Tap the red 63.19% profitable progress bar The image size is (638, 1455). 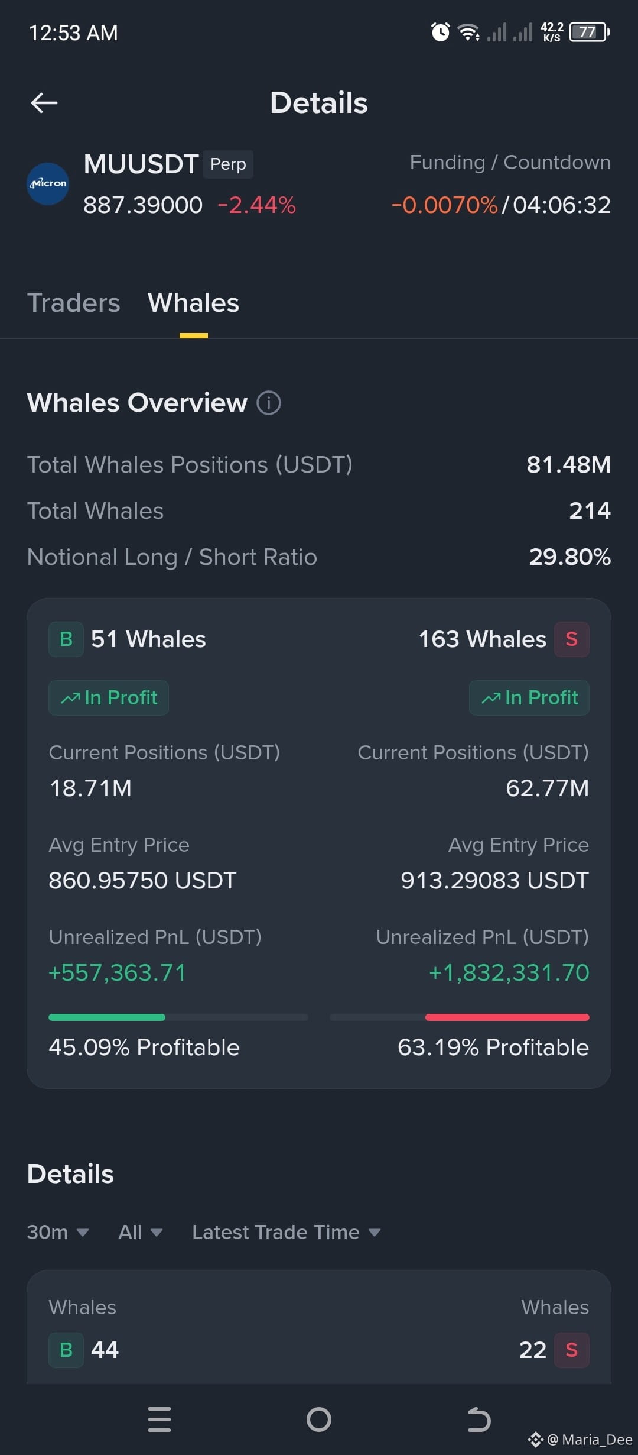(507, 1017)
